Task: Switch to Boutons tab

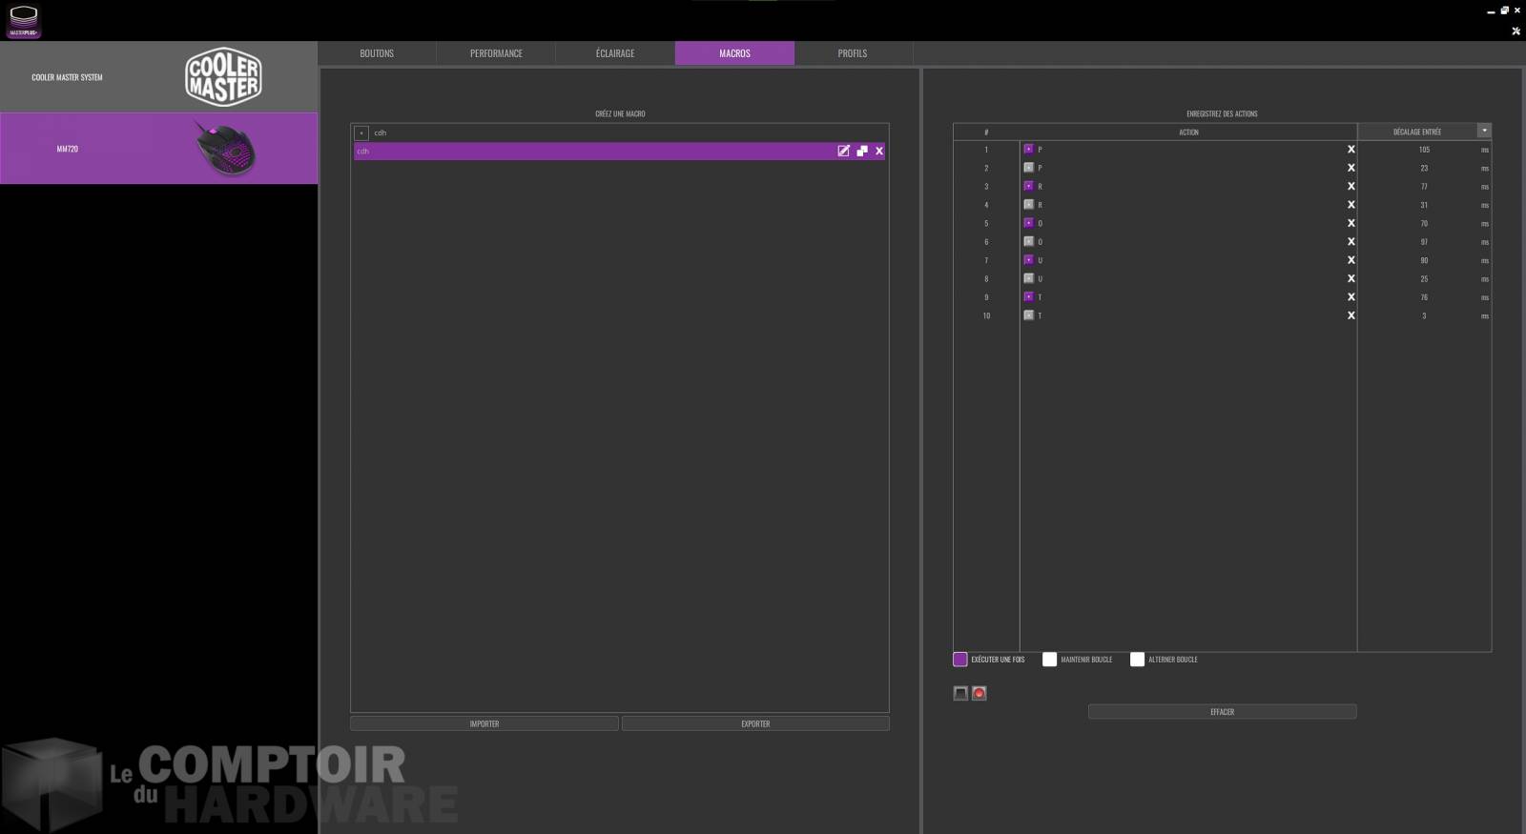Action: pos(377,53)
